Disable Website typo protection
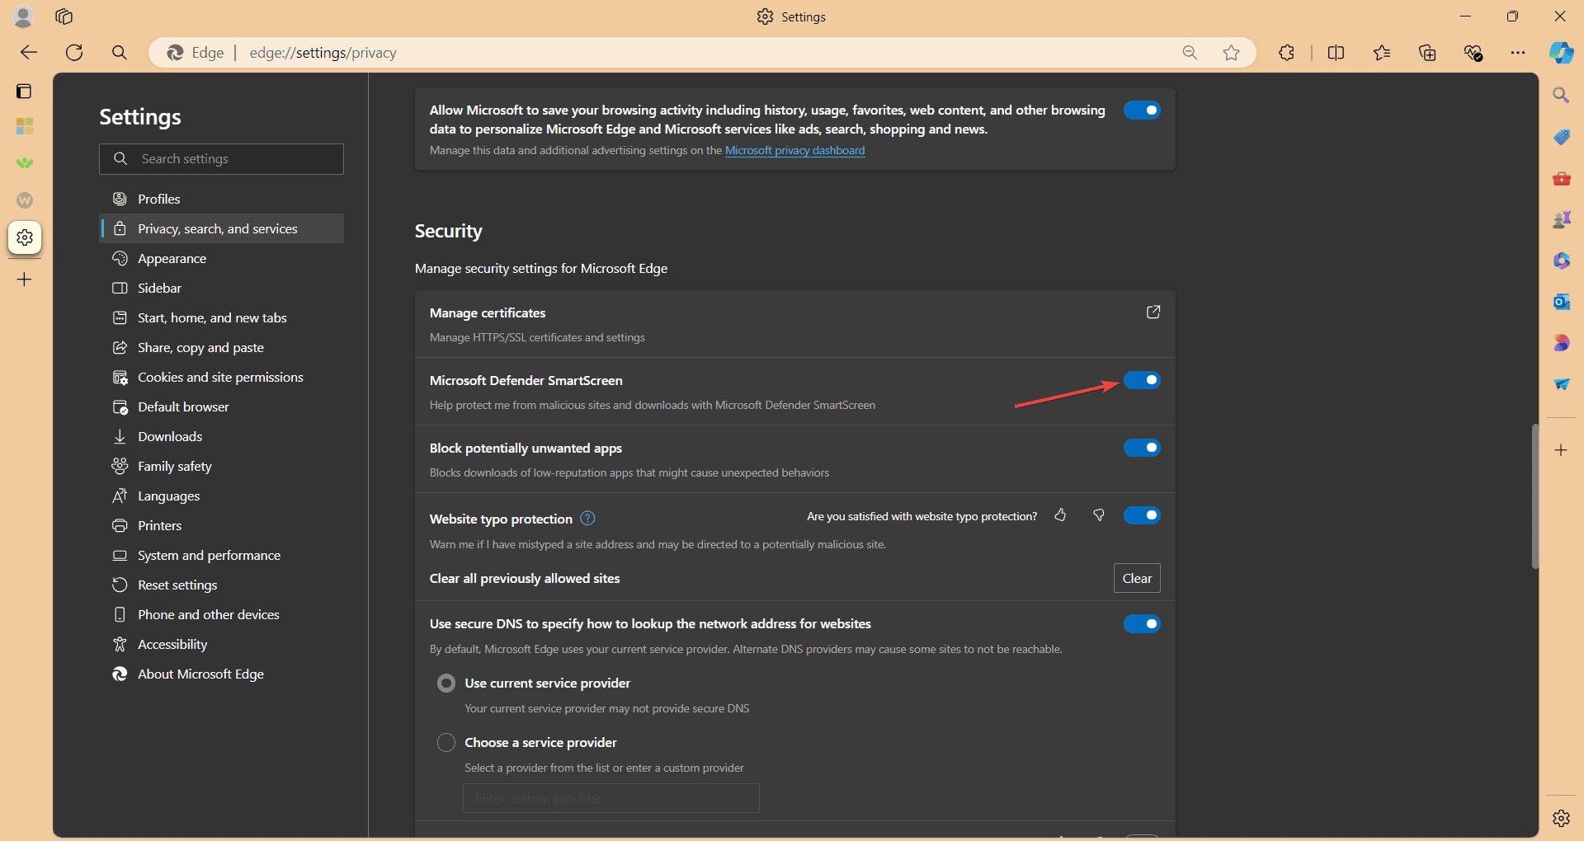 tap(1143, 514)
